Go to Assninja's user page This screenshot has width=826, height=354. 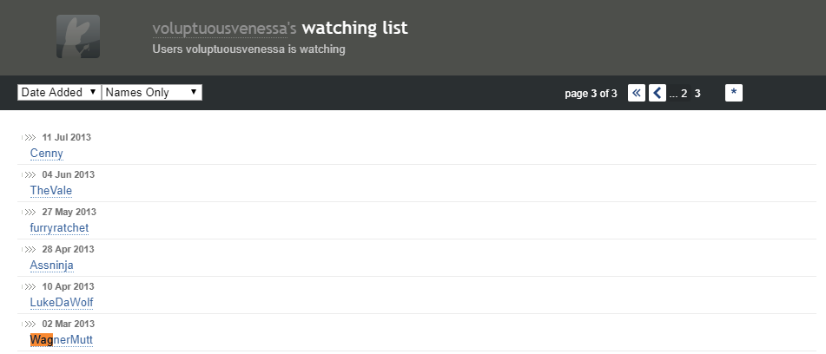[x=51, y=265]
